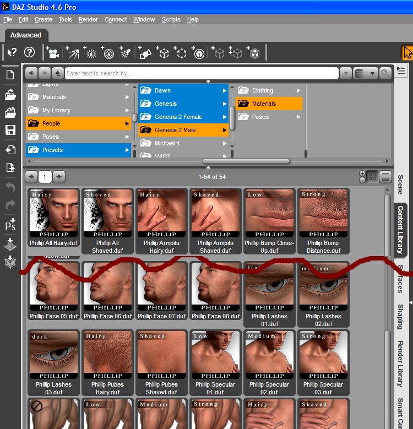
Task: Open the Photoshop bridge Ps icon
Action: pos(10,224)
